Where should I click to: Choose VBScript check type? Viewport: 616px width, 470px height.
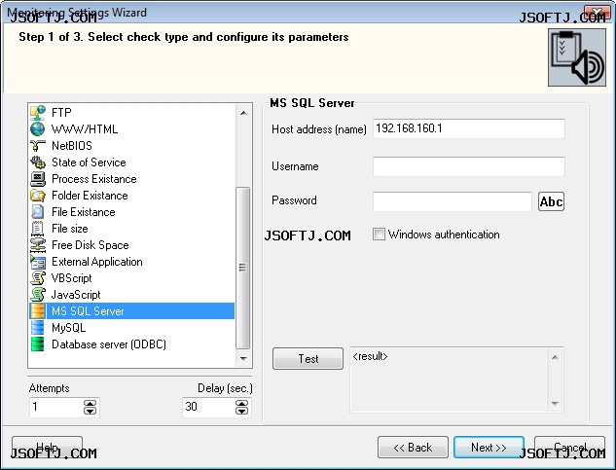click(71, 278)
